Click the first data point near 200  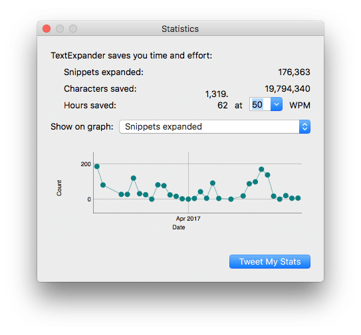pos(97,166)
